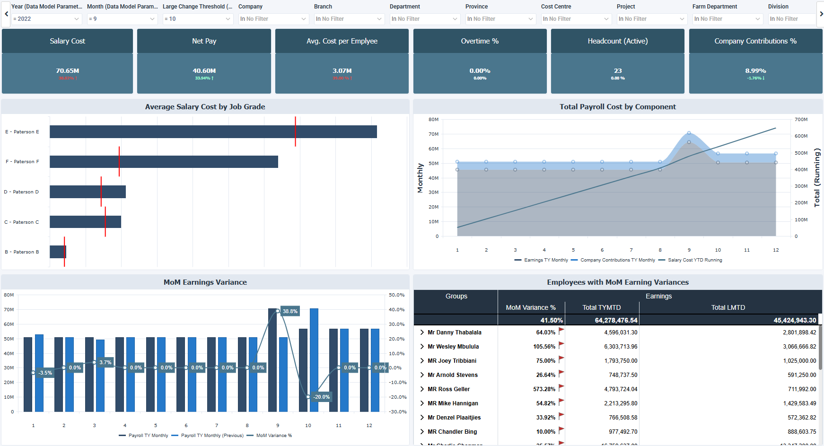824x446 pixels.
Task: Click the right arrow of filter bar
Action: coord(821,14)
